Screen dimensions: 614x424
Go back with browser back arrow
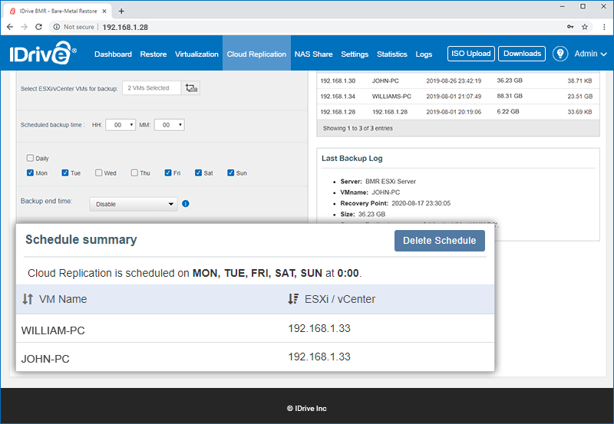pos(10,27)
